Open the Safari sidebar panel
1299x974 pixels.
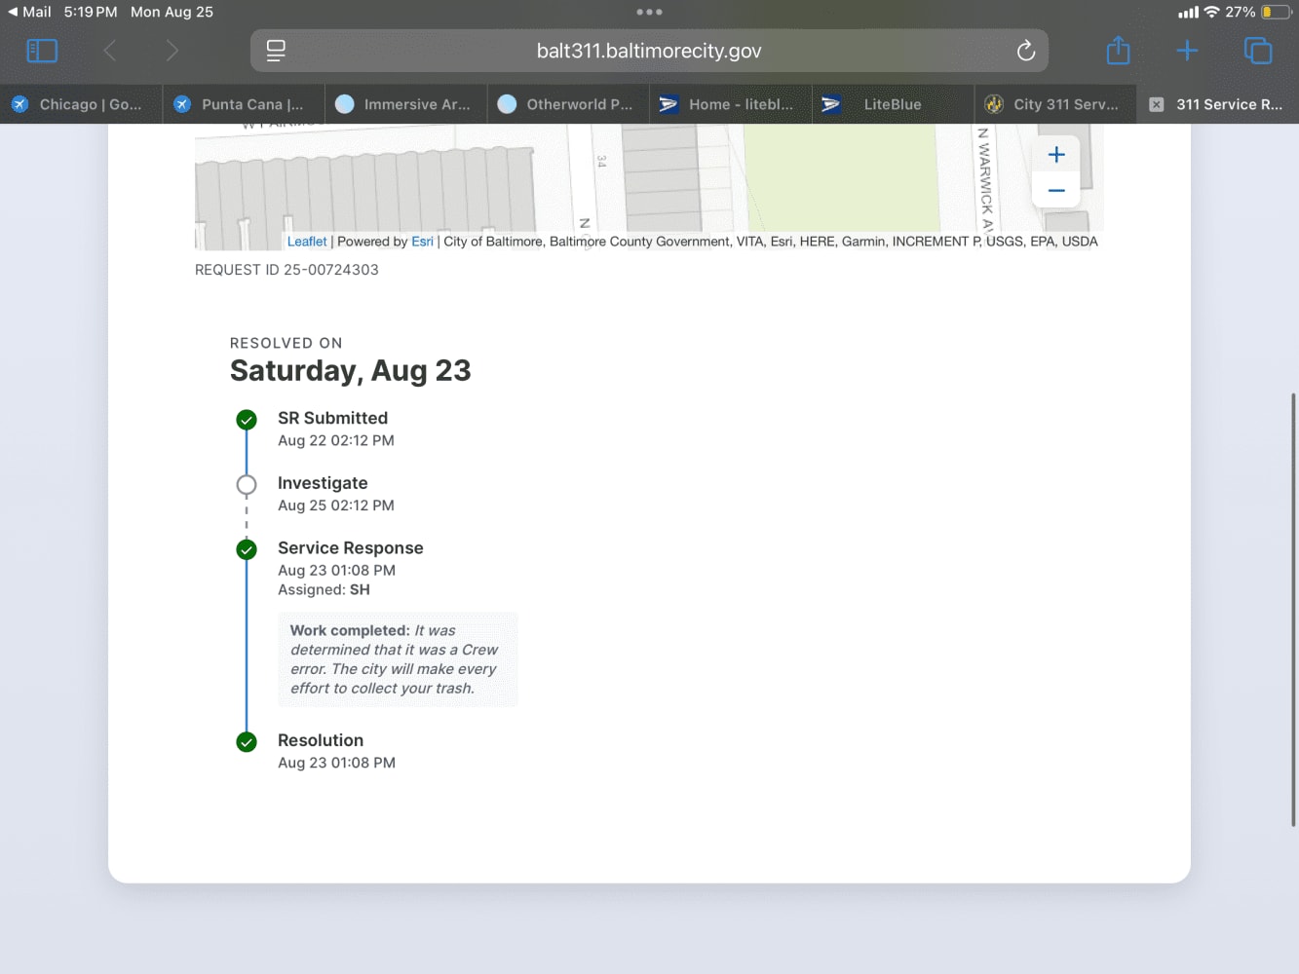[42, 51]
